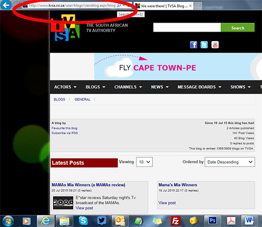Image resolution: width=262 pixels, height=227 pixels.
Task: Open Adobe Acrobat from taskbar
Action: pos(231,221)
